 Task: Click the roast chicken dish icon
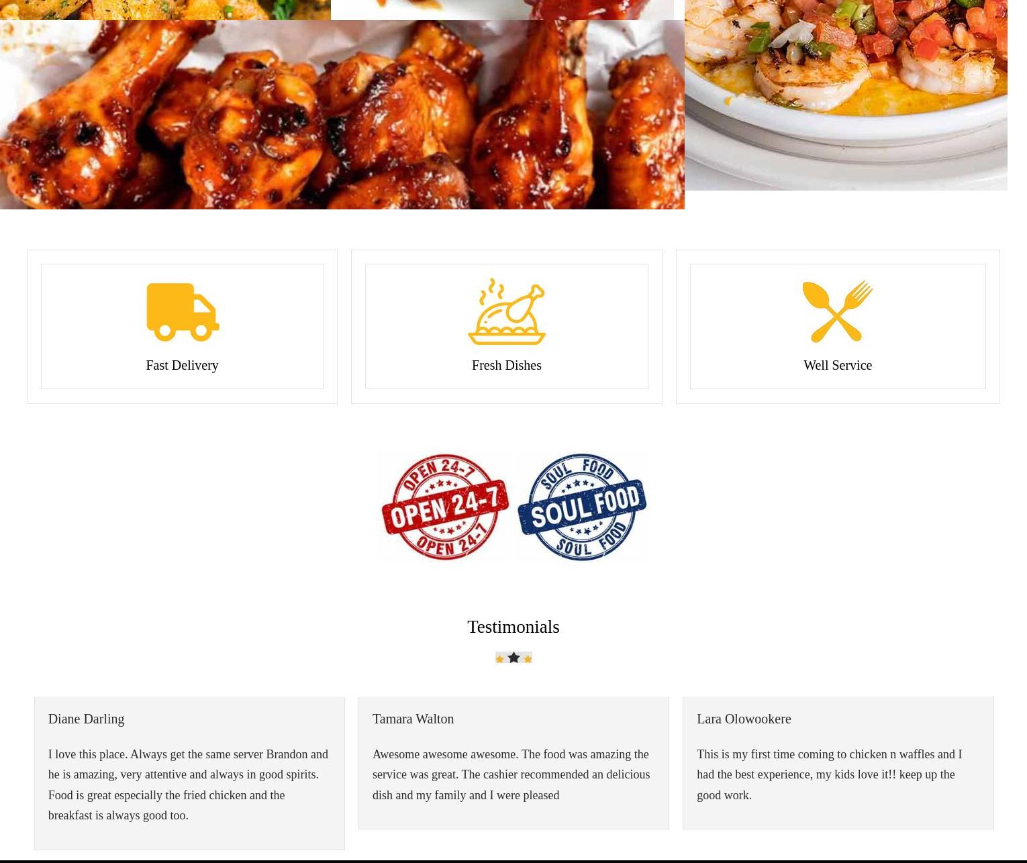click(x=507, y=311)
